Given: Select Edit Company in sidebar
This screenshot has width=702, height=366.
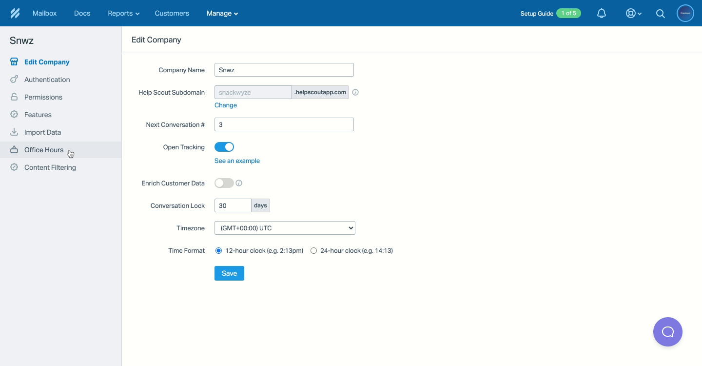Looking at the screenshot, I should click(x=47, y=62).
